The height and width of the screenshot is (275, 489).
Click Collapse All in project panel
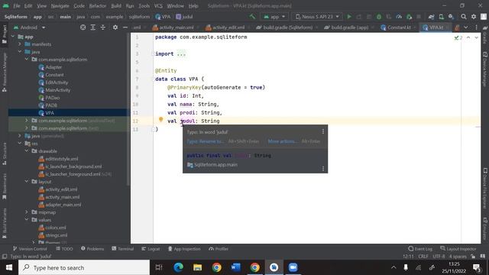tap(103, 27)
